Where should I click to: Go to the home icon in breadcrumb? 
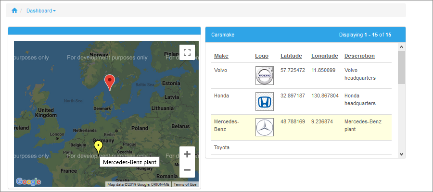(14, 11)
